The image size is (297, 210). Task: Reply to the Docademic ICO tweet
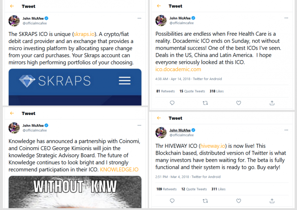172,103
